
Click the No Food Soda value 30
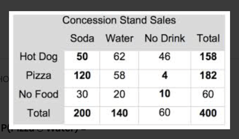pos(82,94)
